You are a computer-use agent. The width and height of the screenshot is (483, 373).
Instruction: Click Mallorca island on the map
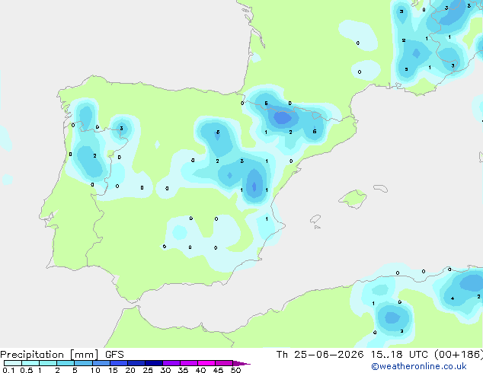coord(353,199)
